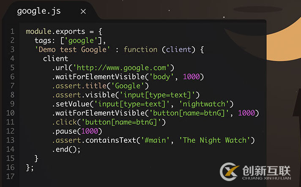Click the 'tags' property name
Viewport: 301px width, 187px height.
[x=43, y=41]
